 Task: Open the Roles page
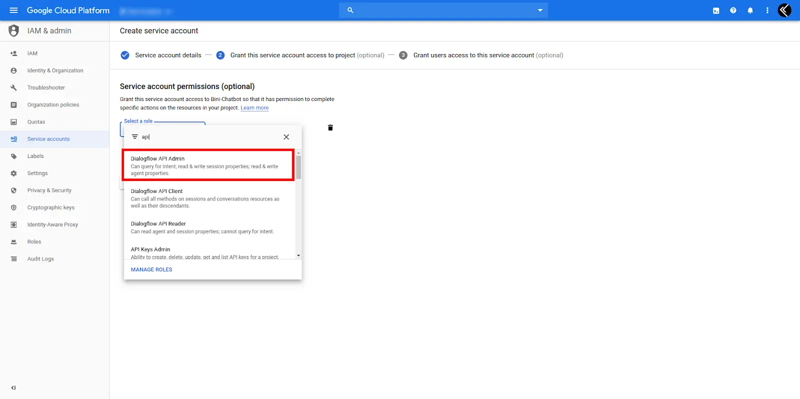point(34,241)
